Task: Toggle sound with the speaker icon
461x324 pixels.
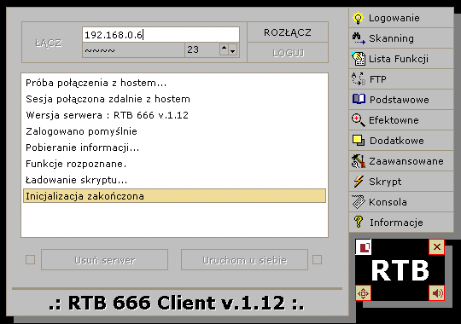Action: coord(436,292)
